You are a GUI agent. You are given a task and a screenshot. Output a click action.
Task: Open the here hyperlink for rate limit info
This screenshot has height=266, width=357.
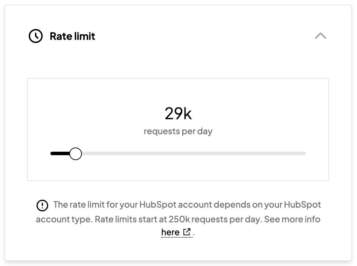pos(169,232)
